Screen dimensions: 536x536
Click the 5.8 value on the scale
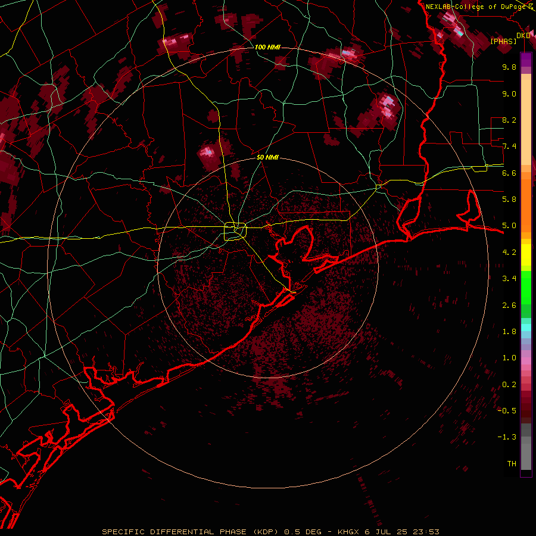click(x=509, y=200)
